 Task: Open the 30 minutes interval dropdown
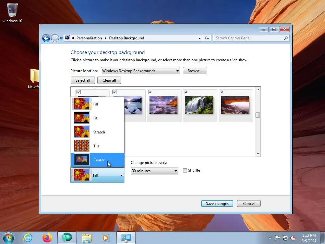[x=155, y=171]
